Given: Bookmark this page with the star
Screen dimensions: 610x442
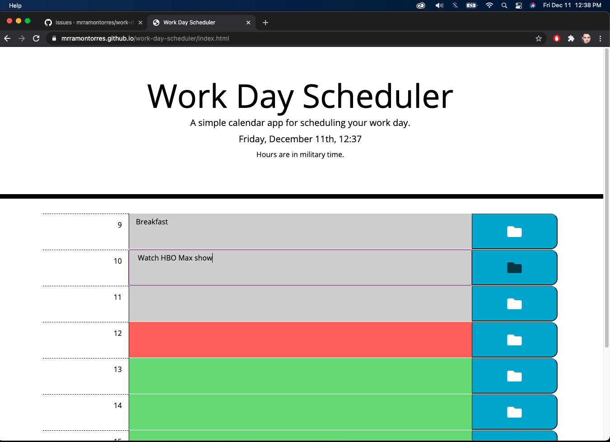Looking at the screenshot, I should click(x=539, y=38).
